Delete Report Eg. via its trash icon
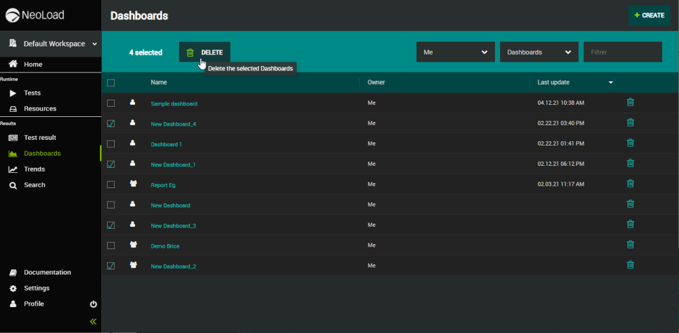679x333 pixels. [631, 184]
